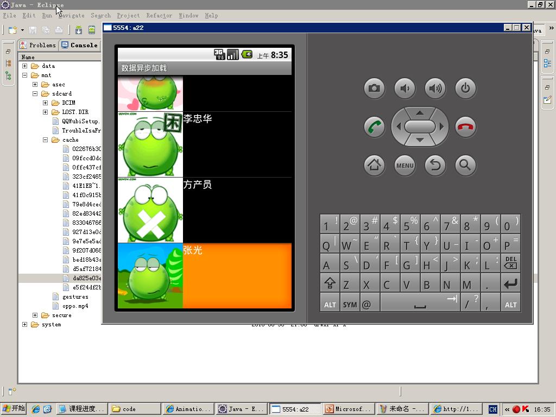The width and height of the screenshot is (556, 417).
Task: Open the Window menu
Action: click(188, 15)
